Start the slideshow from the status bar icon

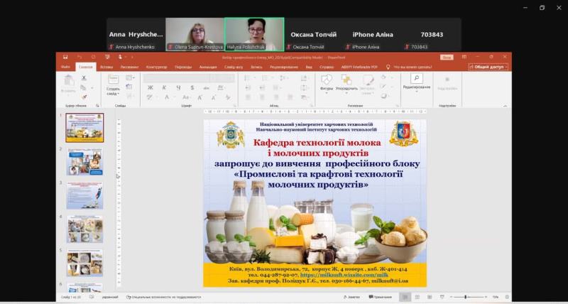[440, 297]
